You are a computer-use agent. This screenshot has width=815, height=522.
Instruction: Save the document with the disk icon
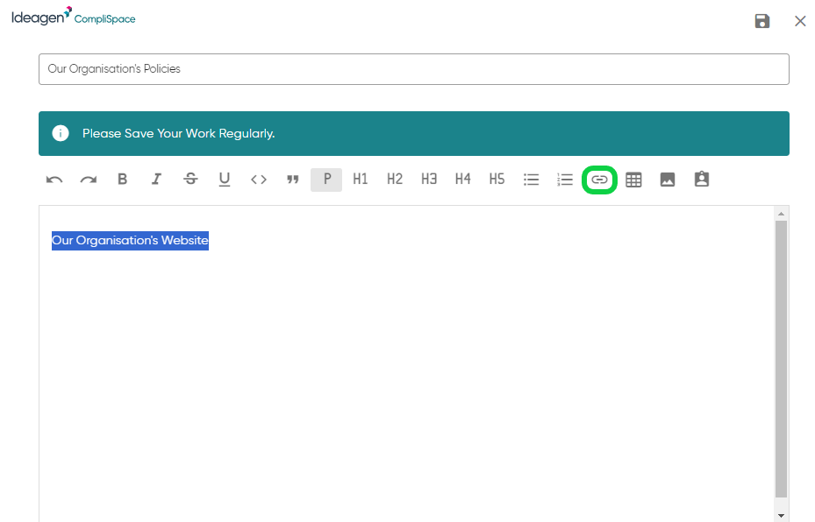(x=762, y=21)
